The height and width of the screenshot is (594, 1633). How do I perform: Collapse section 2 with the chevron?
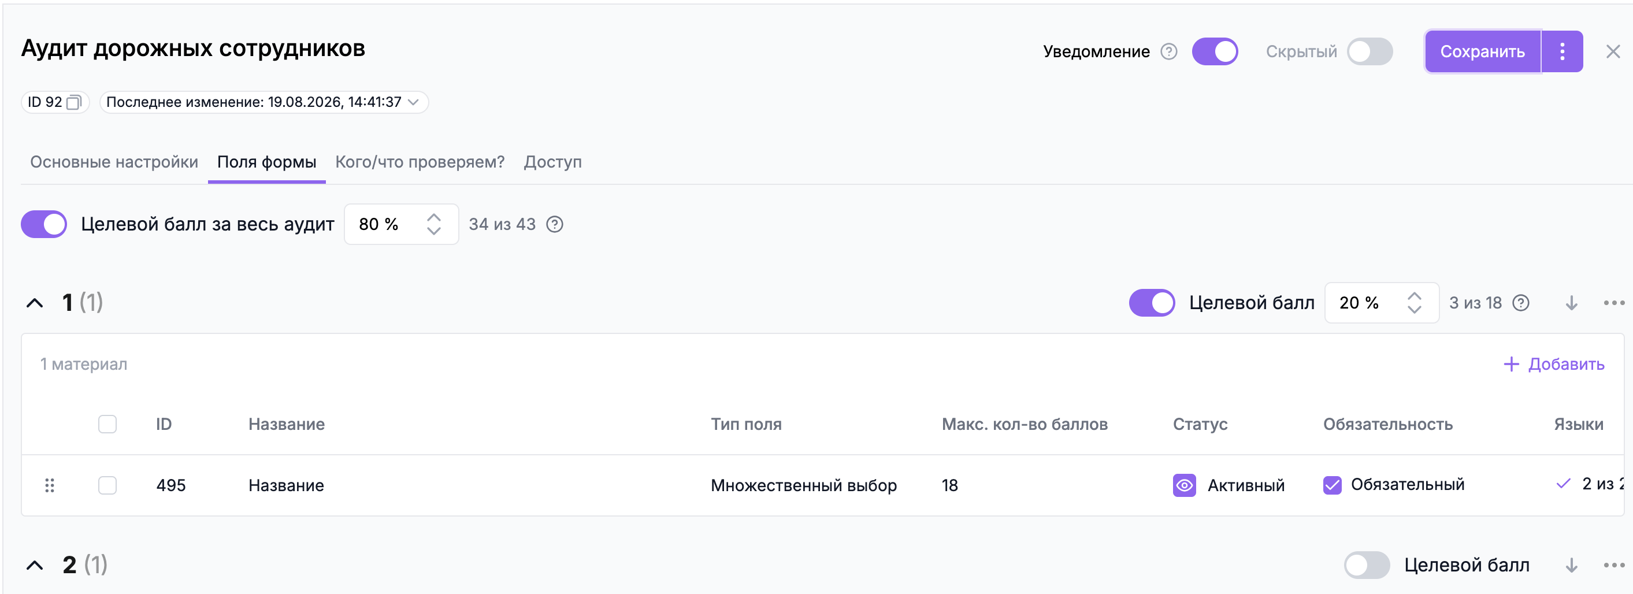coord(35,565)
